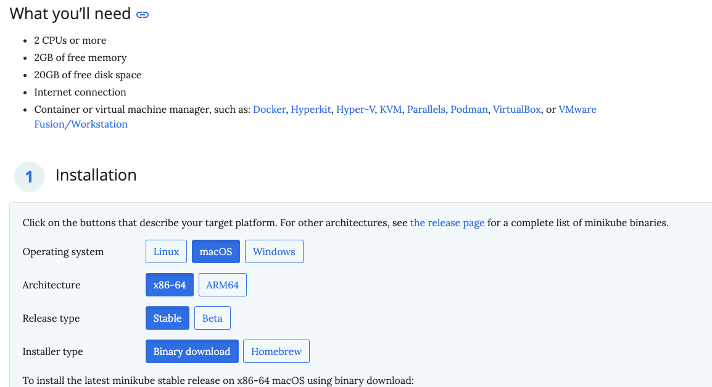Viewport: 712px width, 387px height.
Task: Choose Binary download installer type
Action: (x=192, y=351)
